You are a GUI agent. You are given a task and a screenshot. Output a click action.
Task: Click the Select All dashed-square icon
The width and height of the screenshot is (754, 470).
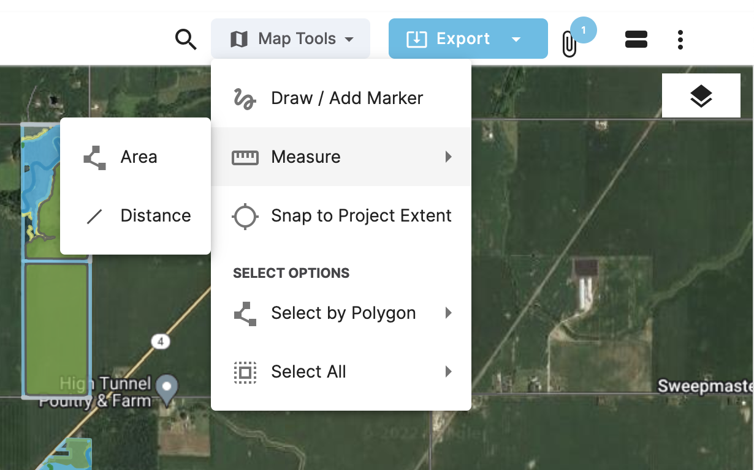245,371
